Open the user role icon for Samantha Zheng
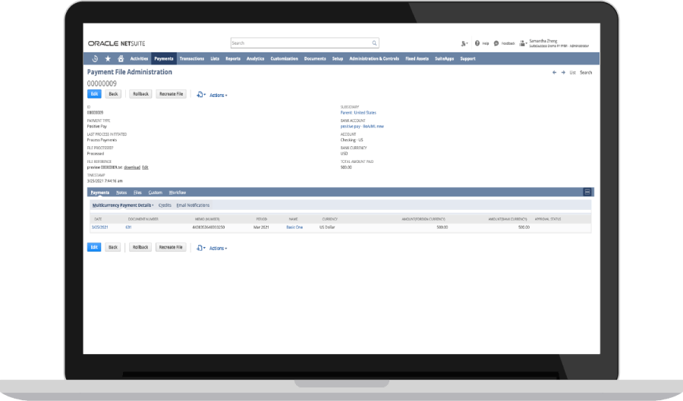 pos(523,43)
